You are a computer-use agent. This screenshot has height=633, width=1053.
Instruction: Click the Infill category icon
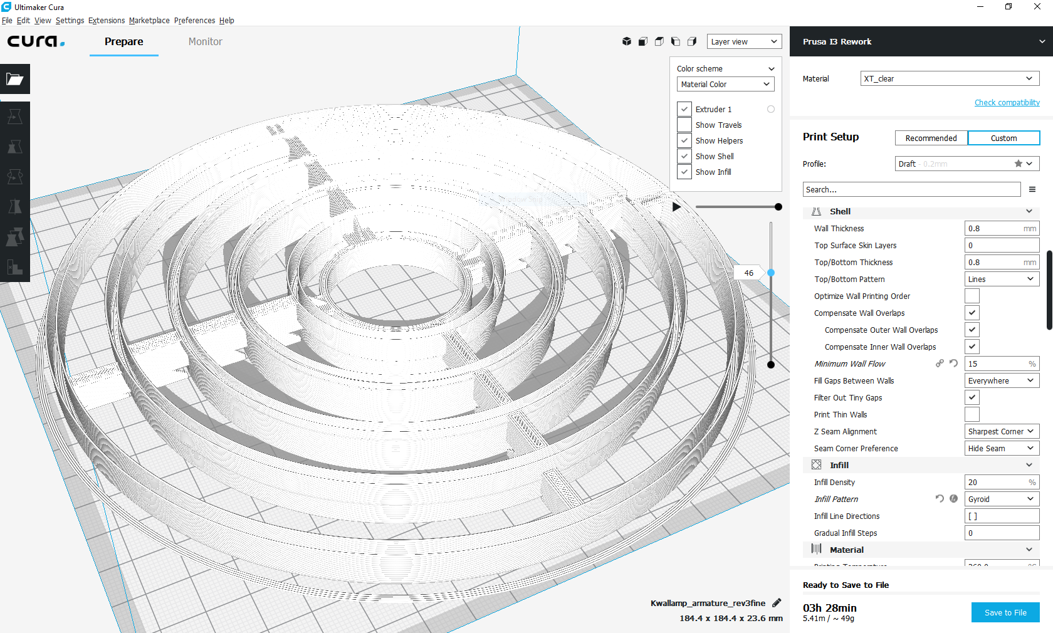tap(816, 465)
